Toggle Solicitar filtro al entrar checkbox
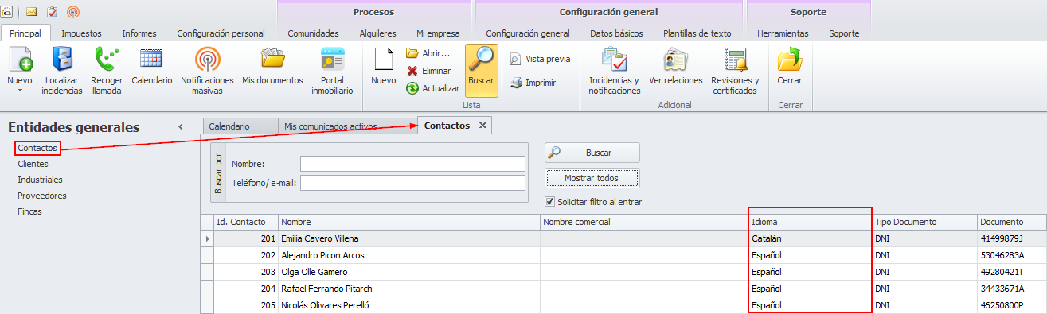 point(549,202)
